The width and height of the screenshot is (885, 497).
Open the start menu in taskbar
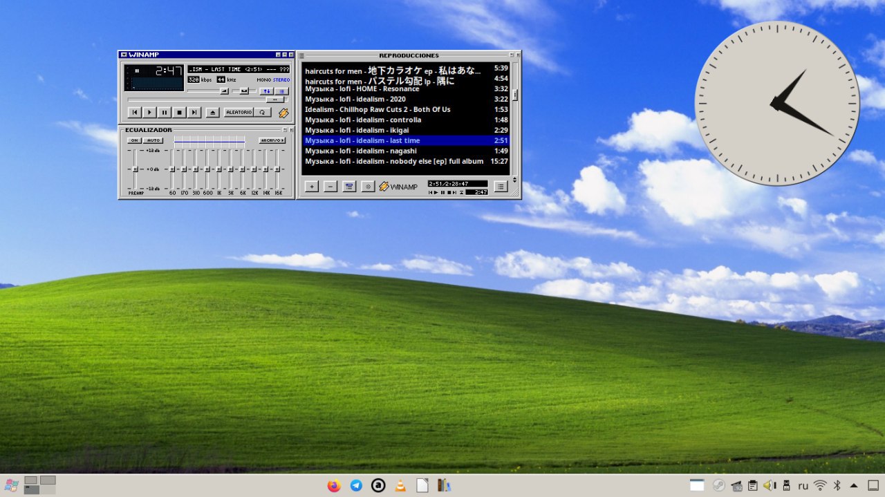coord(12,485)
